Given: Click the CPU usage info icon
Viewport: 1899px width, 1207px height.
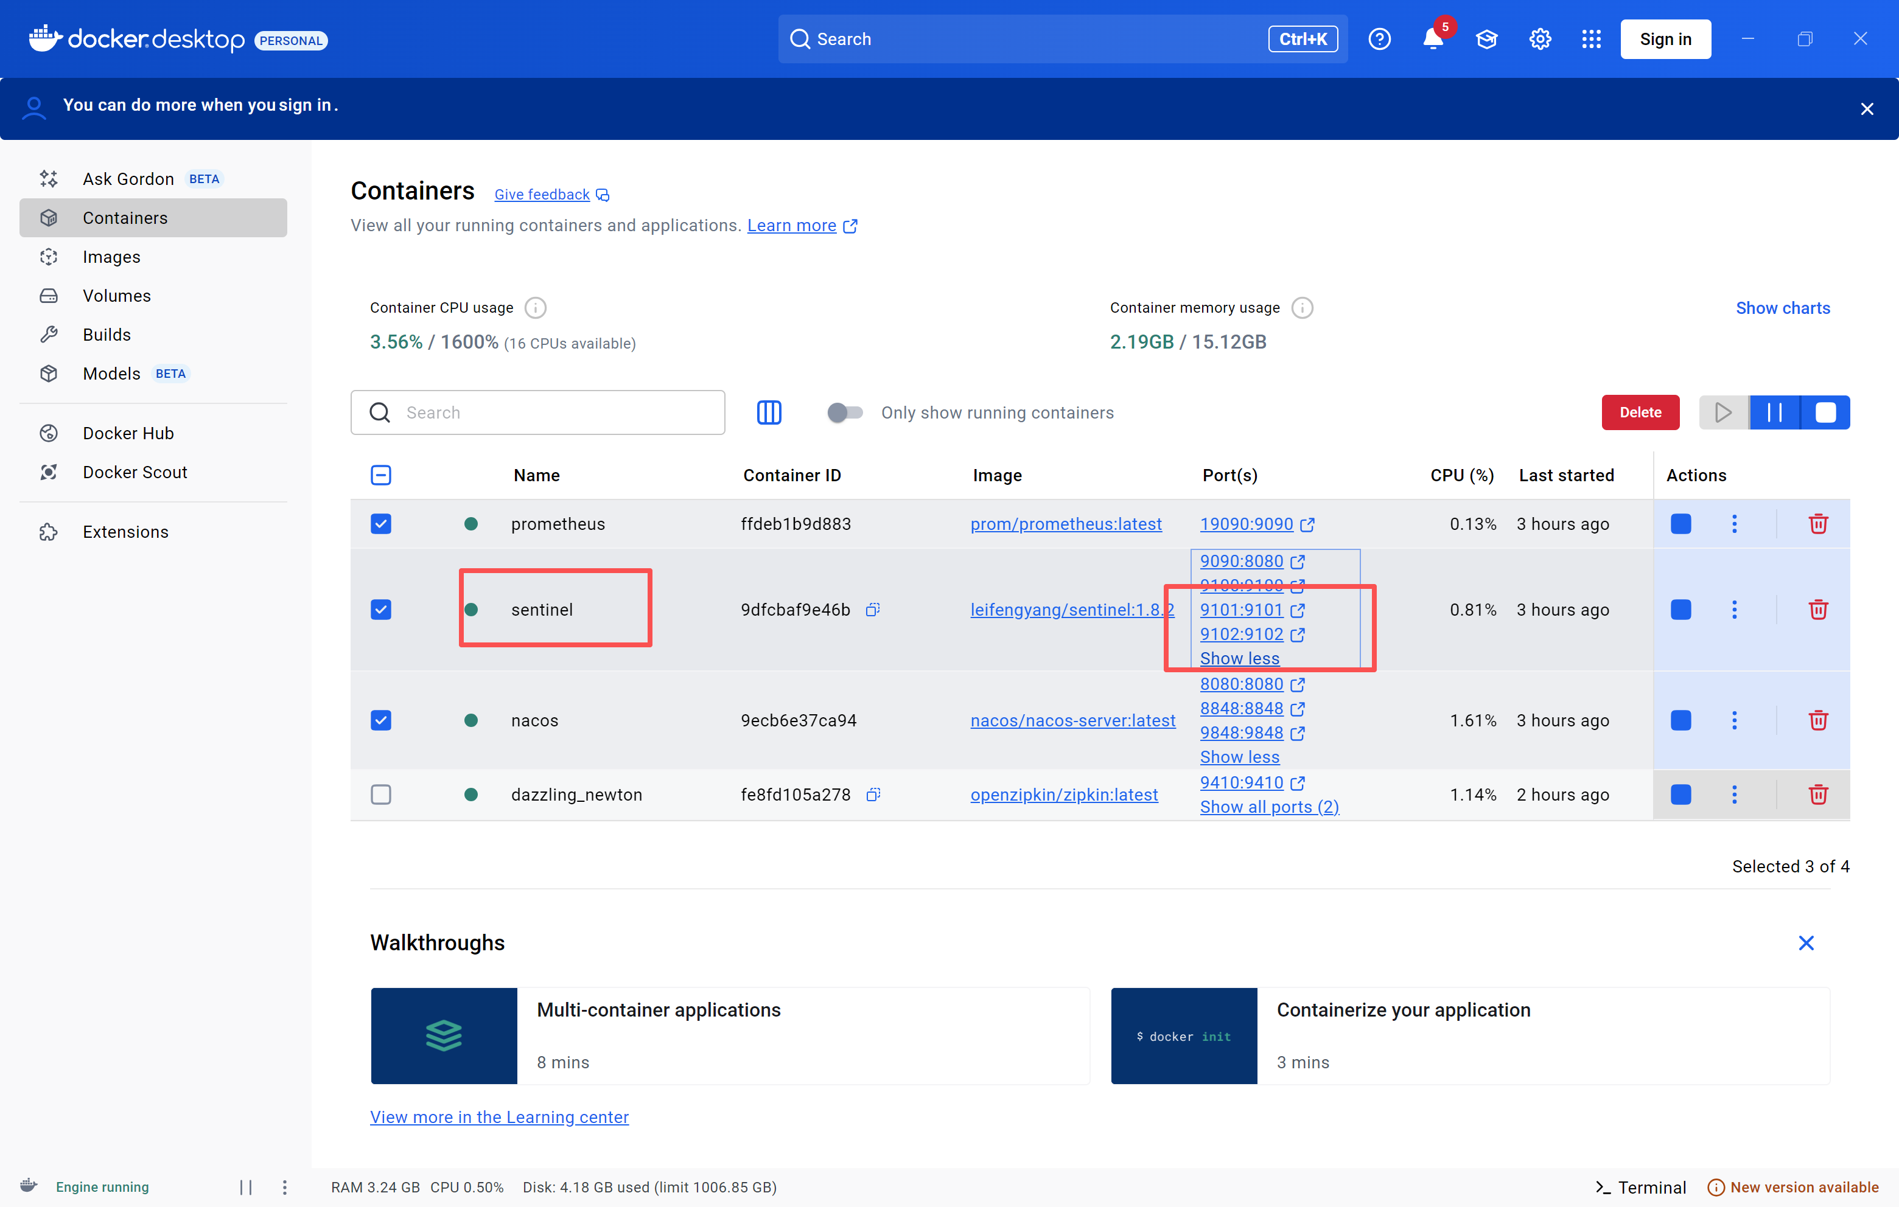Looking at the screenshot, I should (536, 307).
